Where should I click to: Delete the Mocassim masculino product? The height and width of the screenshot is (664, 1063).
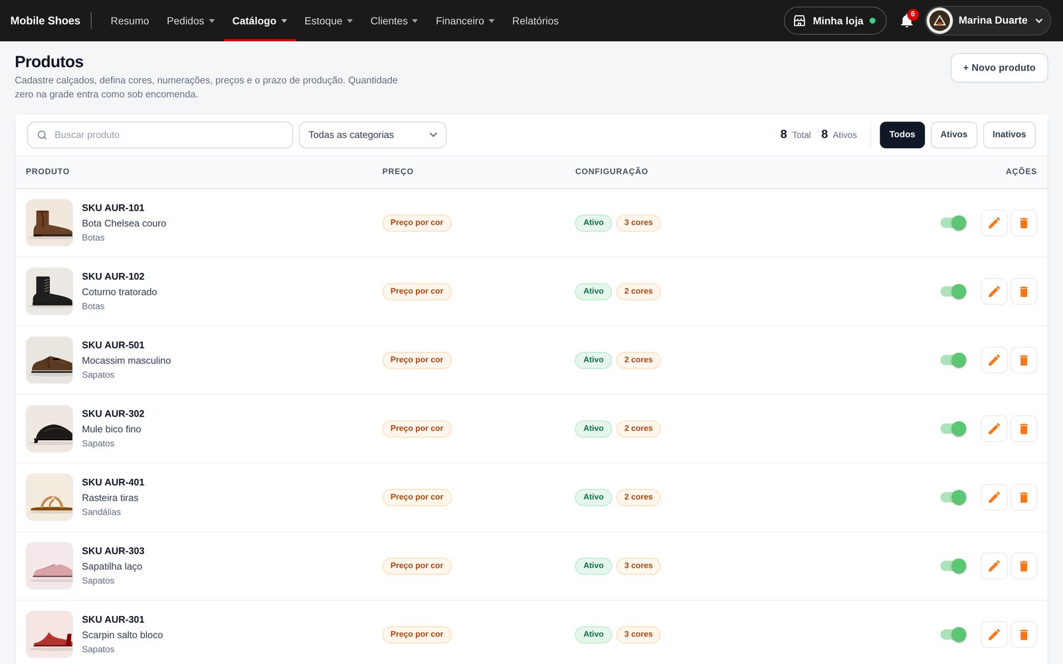[1024, 360]
